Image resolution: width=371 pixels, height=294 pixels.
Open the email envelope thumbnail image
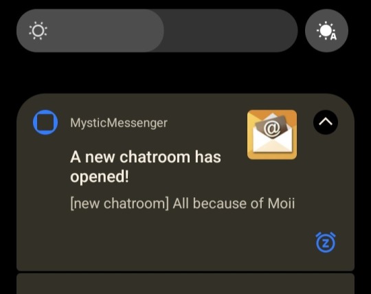(272, 135)
